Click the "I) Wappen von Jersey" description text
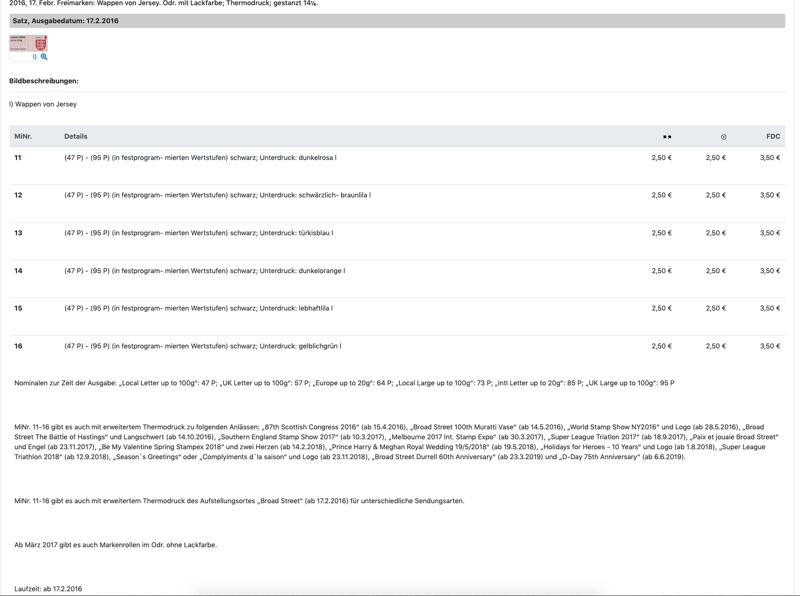 [43, 104]
